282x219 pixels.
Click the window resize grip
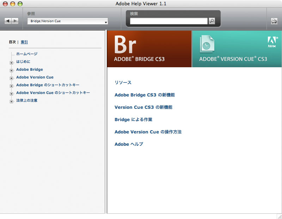tap(279, 216)
